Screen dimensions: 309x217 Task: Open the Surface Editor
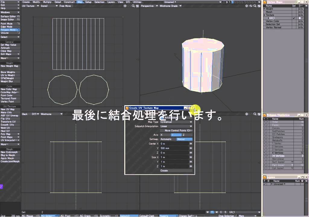point(10,17)
